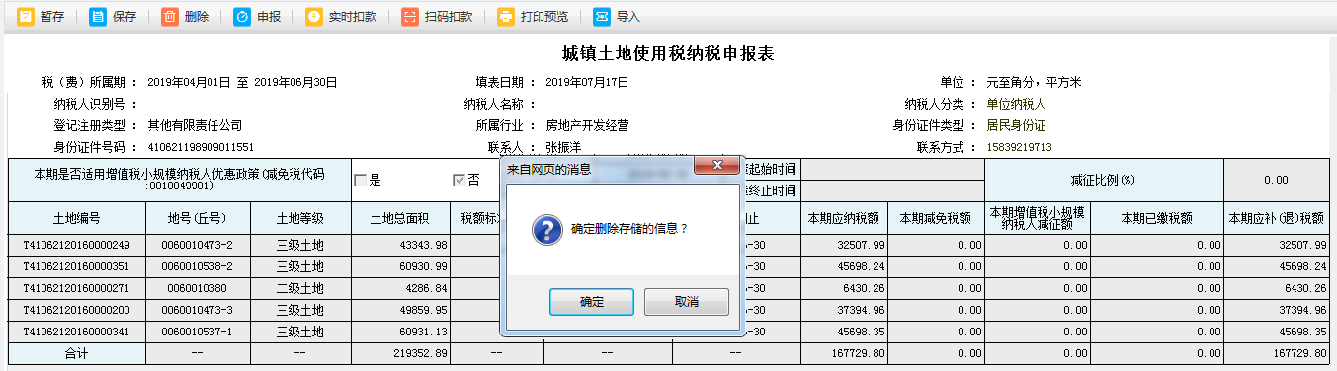Select land number T41062120160000351
The width and height of the screenshot is (1337, 371).
coord(77,266)
